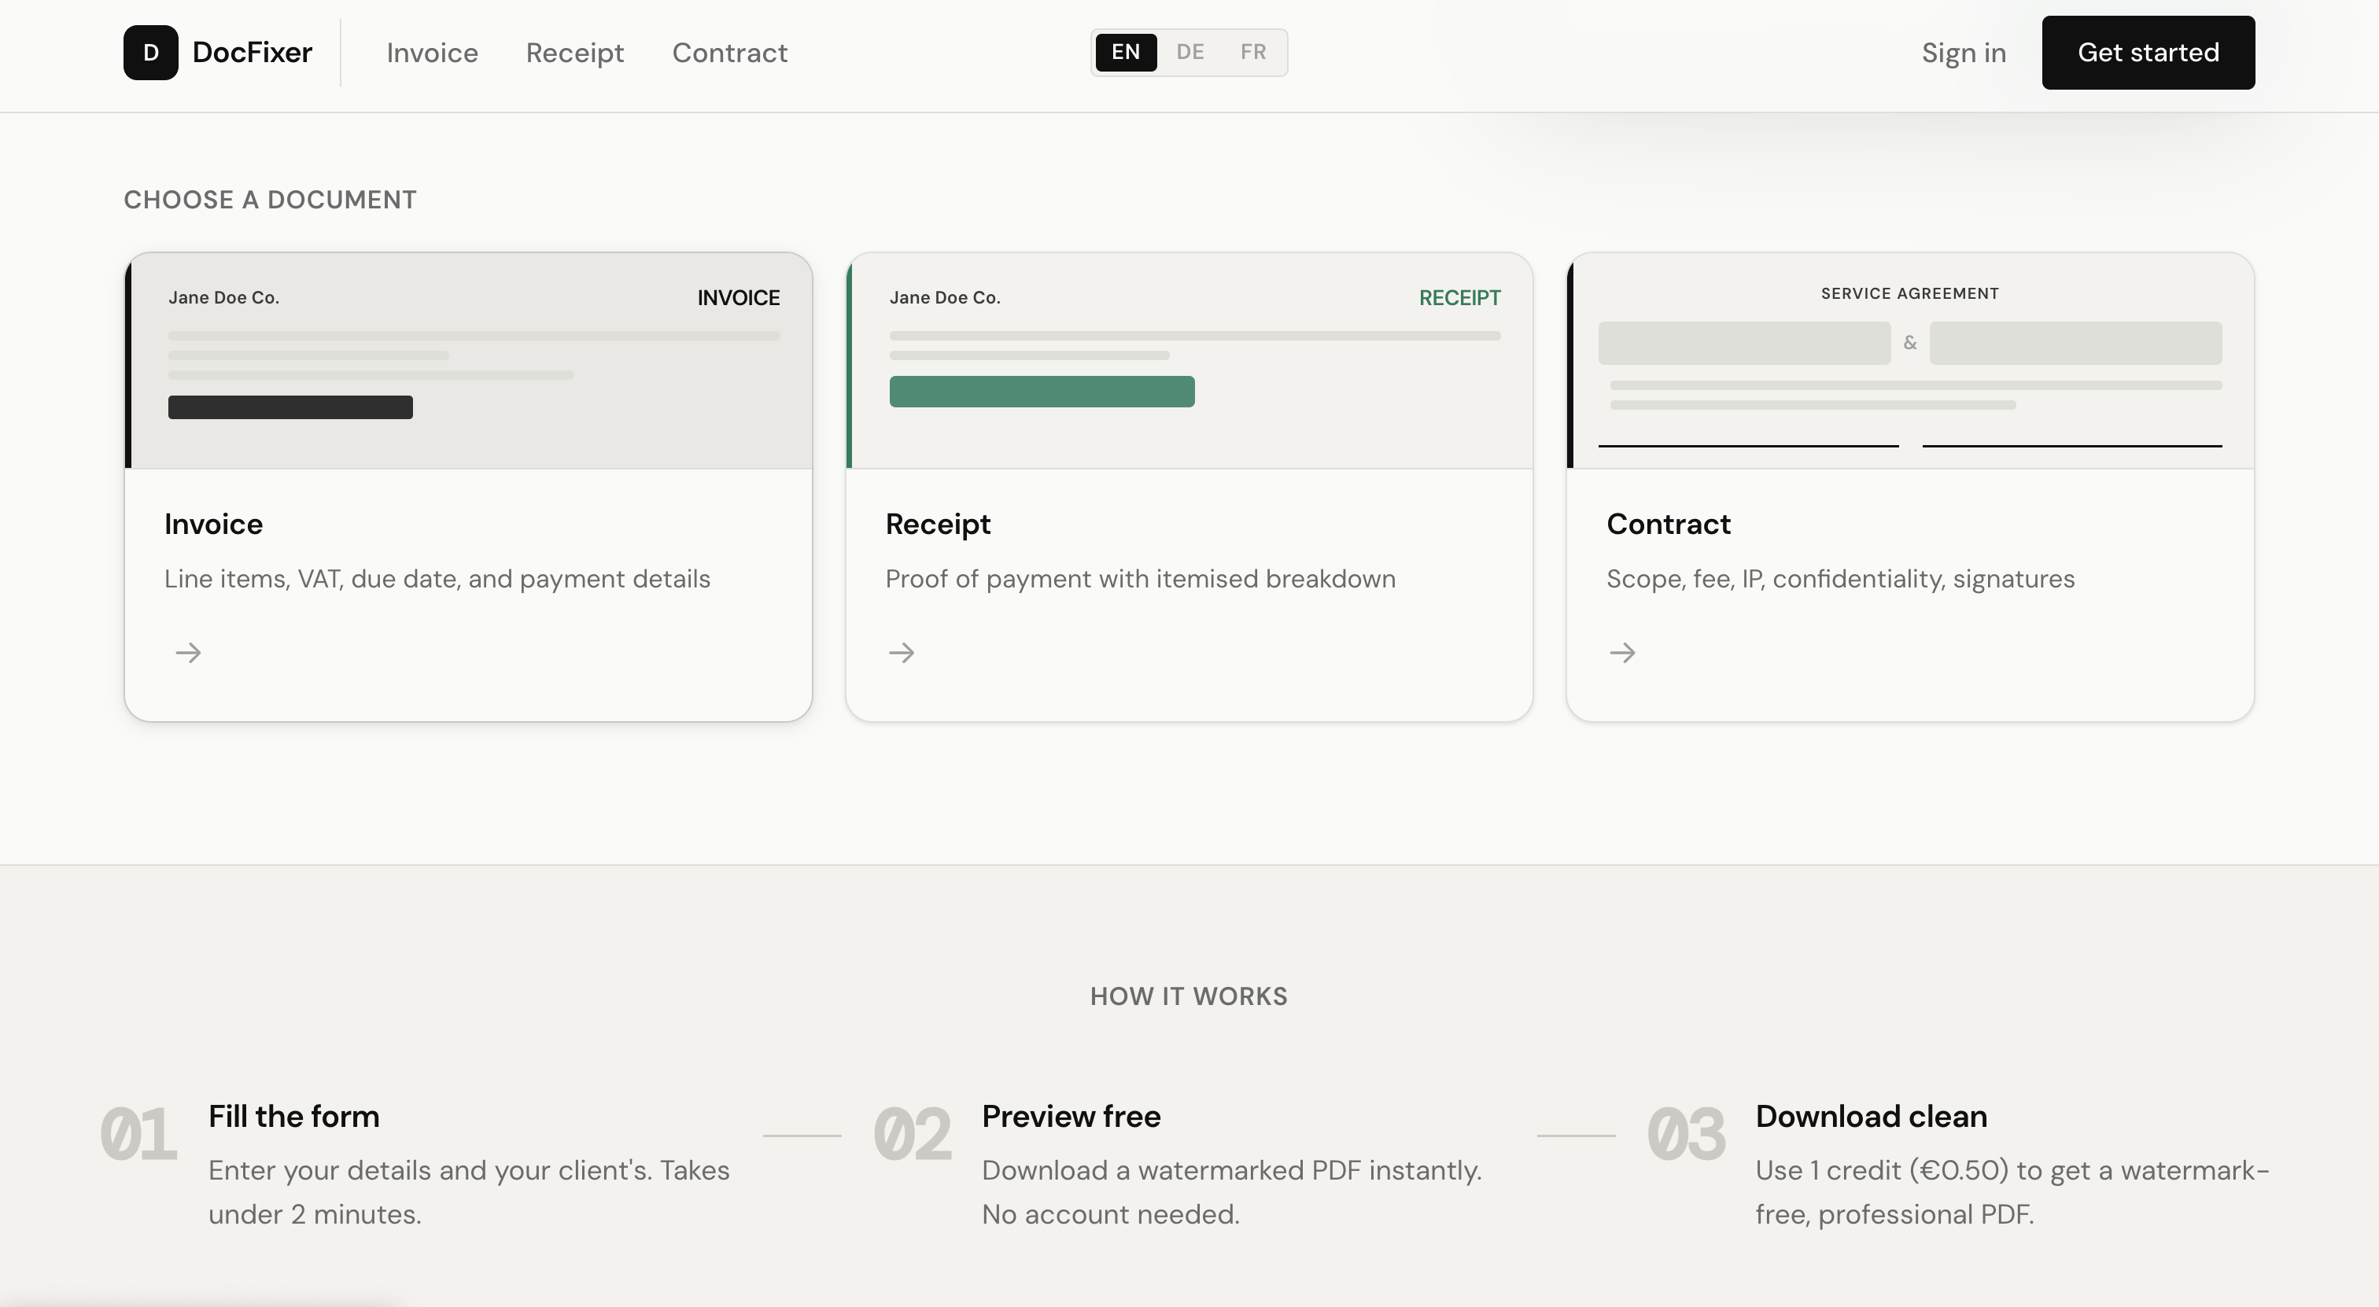Select the invoice preview thumbnail

click(x=469, y=361)
